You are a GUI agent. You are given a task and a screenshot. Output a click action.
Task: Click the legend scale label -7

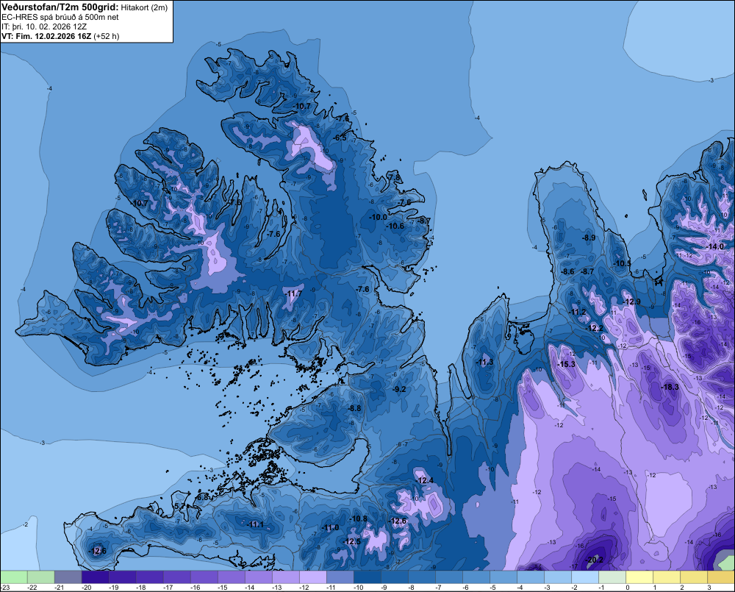coord(438,588)
